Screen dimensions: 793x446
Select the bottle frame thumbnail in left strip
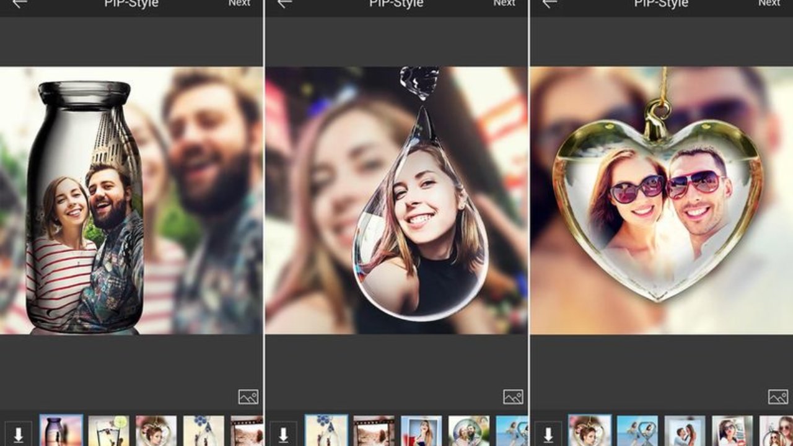(61, 431)
